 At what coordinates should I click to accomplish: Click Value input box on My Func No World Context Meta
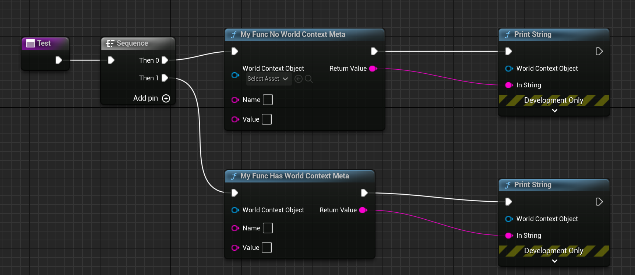[x=267, y=119]
